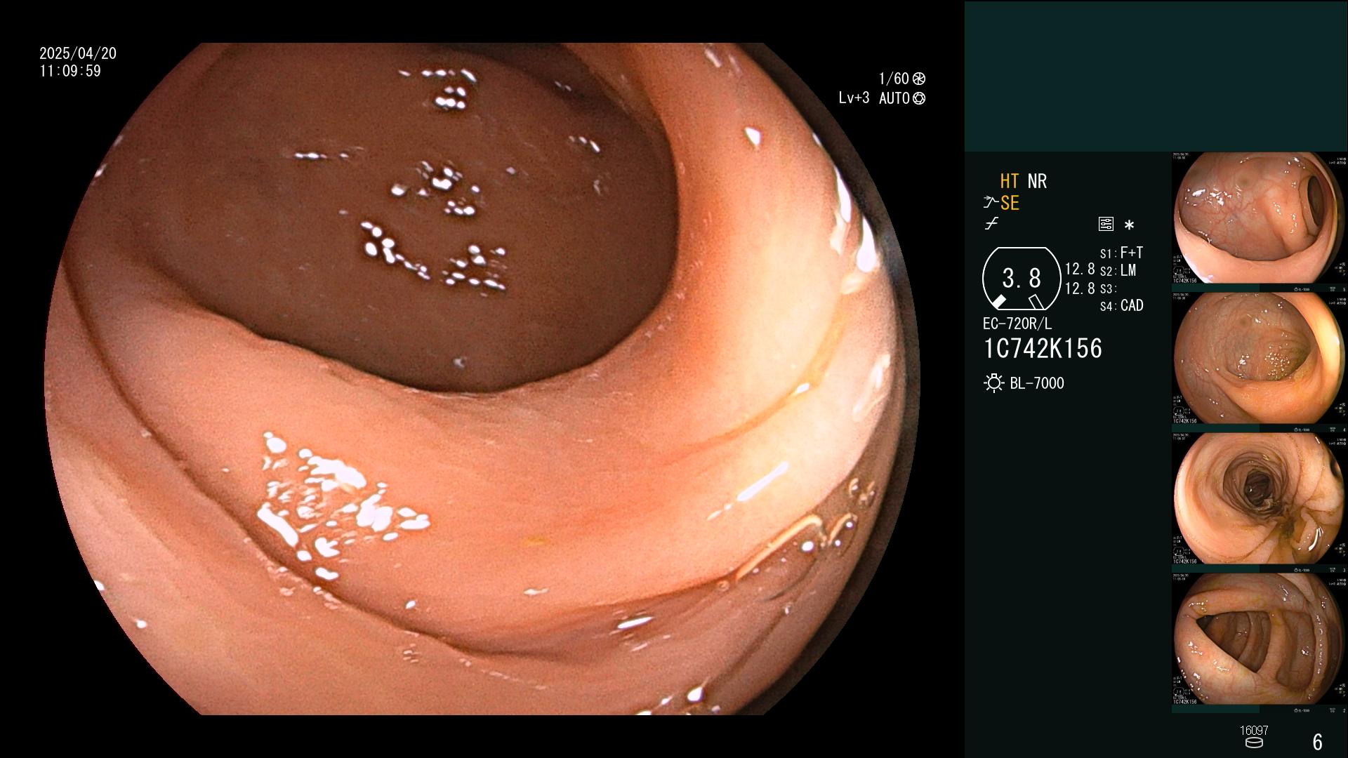Open the second captured thumbnail with bubbles
This screenshot has width=1348, height=758.
[x=1259, y=359]
